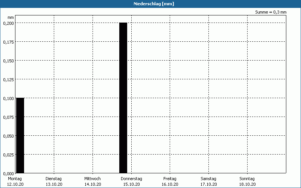The width and height of the screenshot is (301, 188).
Task: Select the date 14.10.20
Action: [x=93, y=184]
